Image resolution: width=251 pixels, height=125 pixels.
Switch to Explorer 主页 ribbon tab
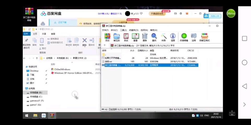[35, 34]
